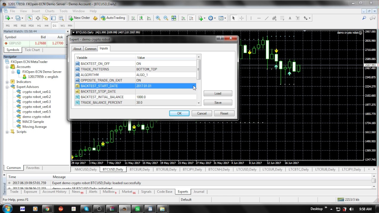The width and height of the screenshot is (379, 213).
Task: Select crypto robot_ver0.3 in Navigator
Action: 36,102
